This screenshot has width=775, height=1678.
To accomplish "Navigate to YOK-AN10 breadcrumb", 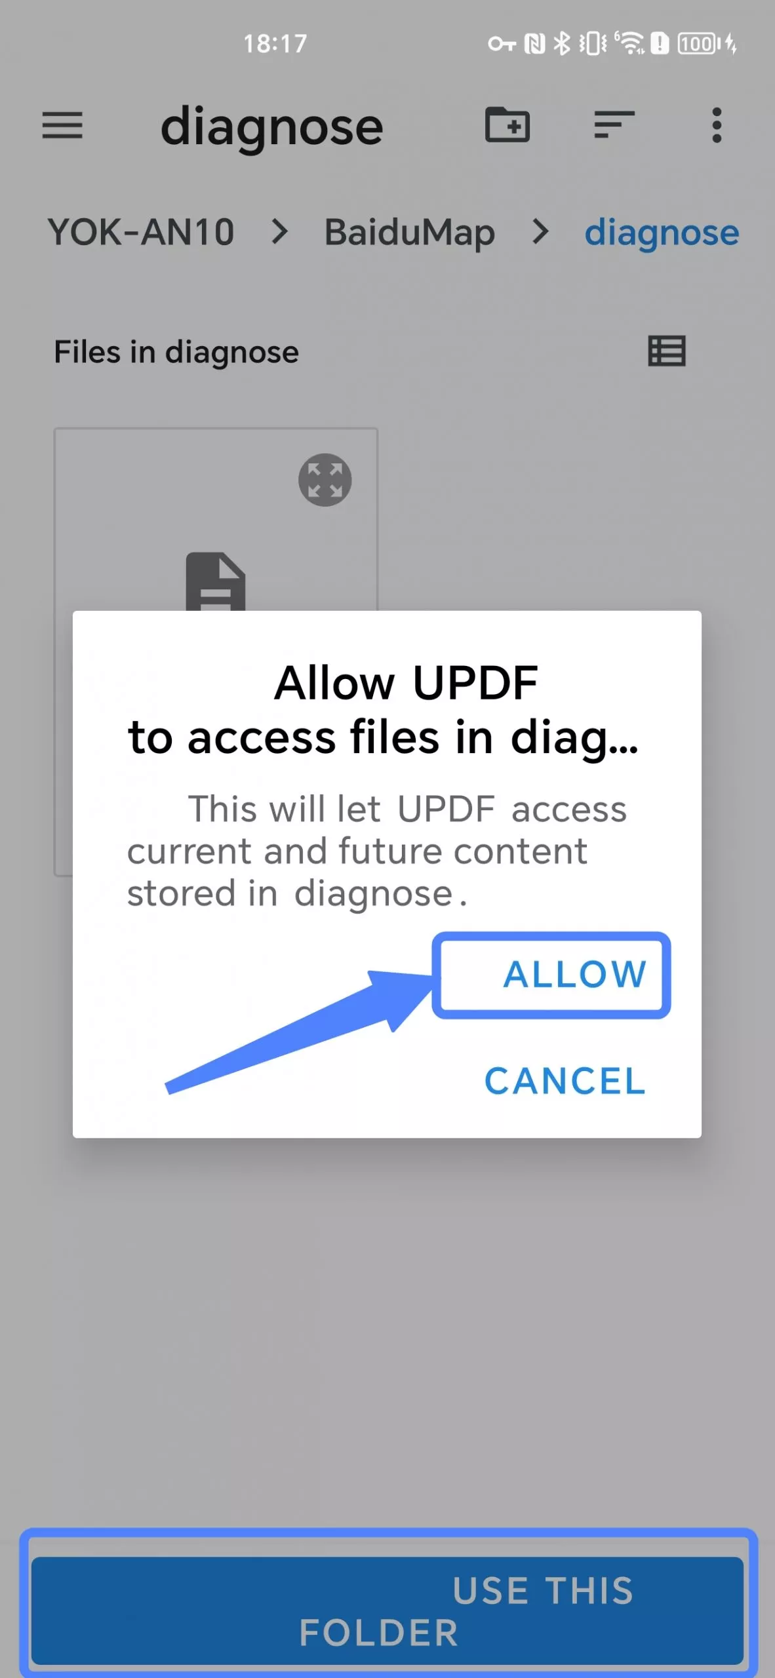I will [x=141, y=232].
